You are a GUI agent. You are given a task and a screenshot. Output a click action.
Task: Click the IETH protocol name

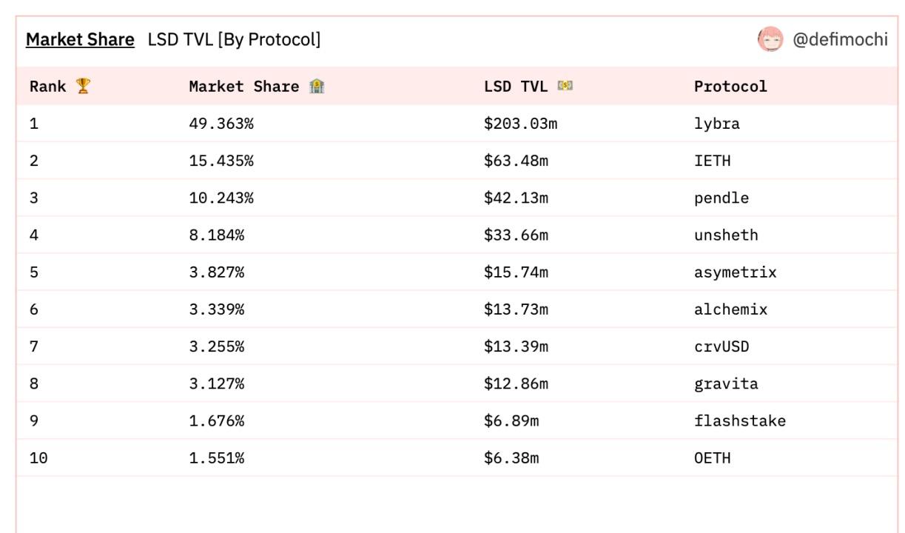[x=712, y=161]
